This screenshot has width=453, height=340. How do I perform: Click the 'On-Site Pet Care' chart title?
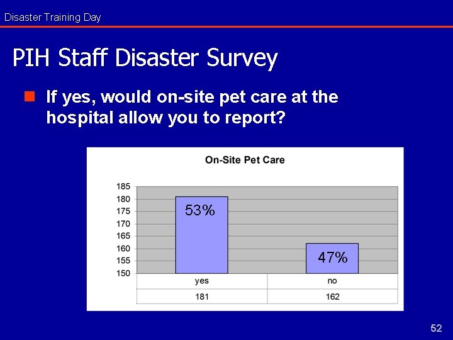245,160
